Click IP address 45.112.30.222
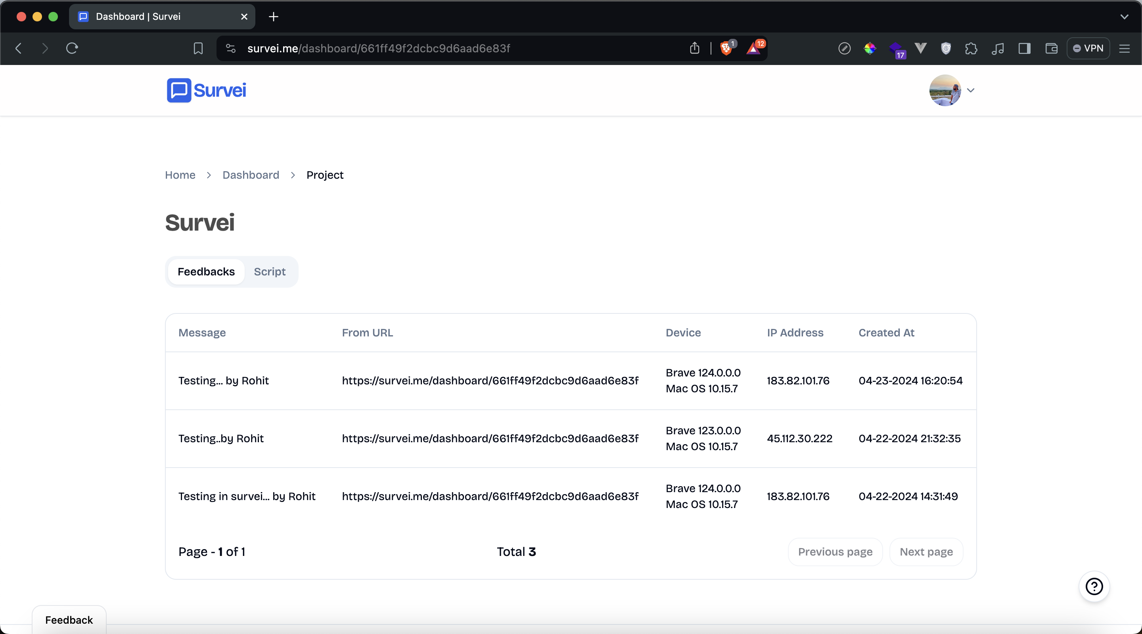Viewport: 1142px width, 634px height. pyautogui.click(x=799, y=439)
